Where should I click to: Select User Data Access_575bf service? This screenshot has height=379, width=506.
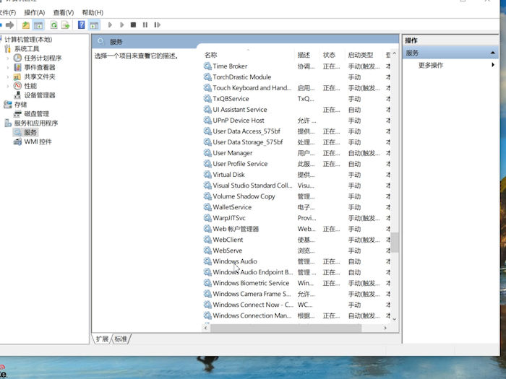[296, 131]
